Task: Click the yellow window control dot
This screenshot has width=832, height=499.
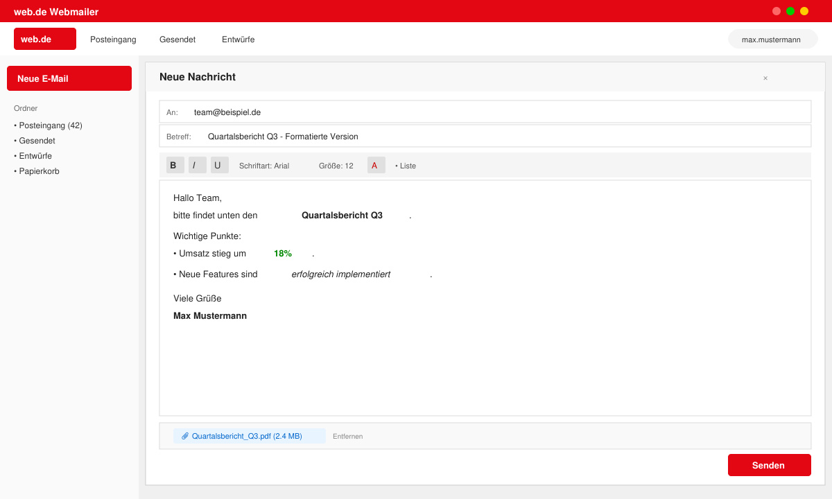Action: pyautogui.click(x=804, y=11)
